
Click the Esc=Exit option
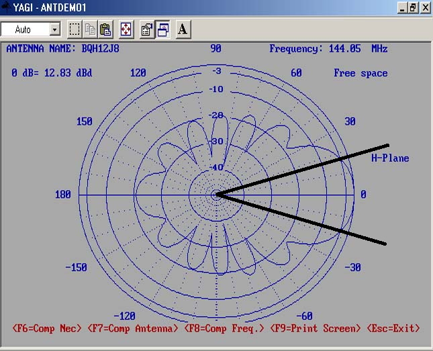pyautogui.click(x=393, y=328)
